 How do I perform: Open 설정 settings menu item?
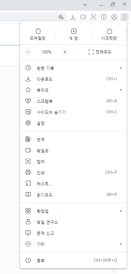[73, 123]
